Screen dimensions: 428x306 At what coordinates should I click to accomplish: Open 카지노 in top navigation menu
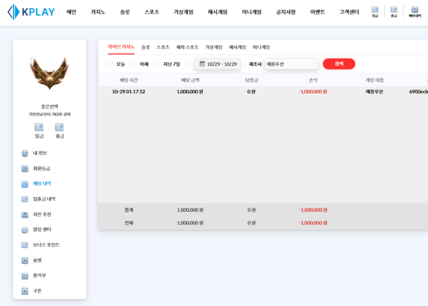tap(98, 12)
